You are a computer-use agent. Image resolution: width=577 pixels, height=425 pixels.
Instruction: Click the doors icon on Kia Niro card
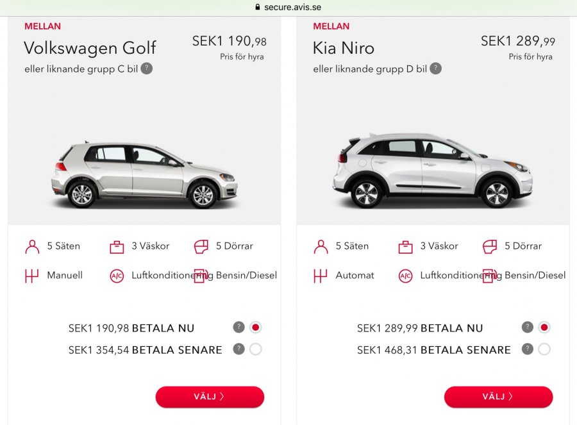(x=490, y=247)
